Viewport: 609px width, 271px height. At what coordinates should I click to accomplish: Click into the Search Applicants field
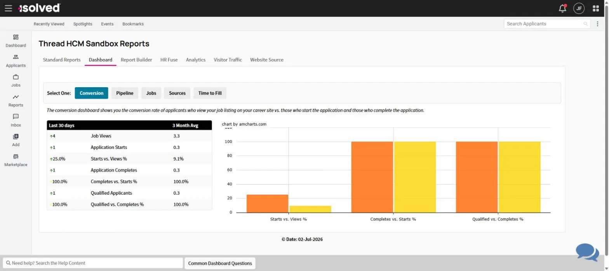[x=544, y=24]
